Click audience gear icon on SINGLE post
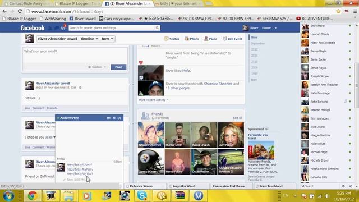The image size is (359, 202). (80, 88)
